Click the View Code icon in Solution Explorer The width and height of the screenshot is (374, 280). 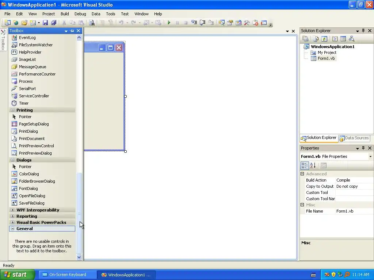[x=335, y=39]
